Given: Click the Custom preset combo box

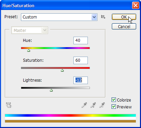Looking at the screenshot, I should pyautogui.click(x=59, y=17).
